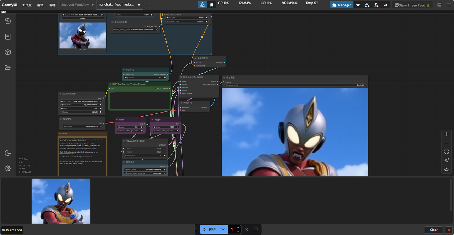
Task: Collapse the height node via its title dot
Action: pyautogui.click(x=153, y=120)
